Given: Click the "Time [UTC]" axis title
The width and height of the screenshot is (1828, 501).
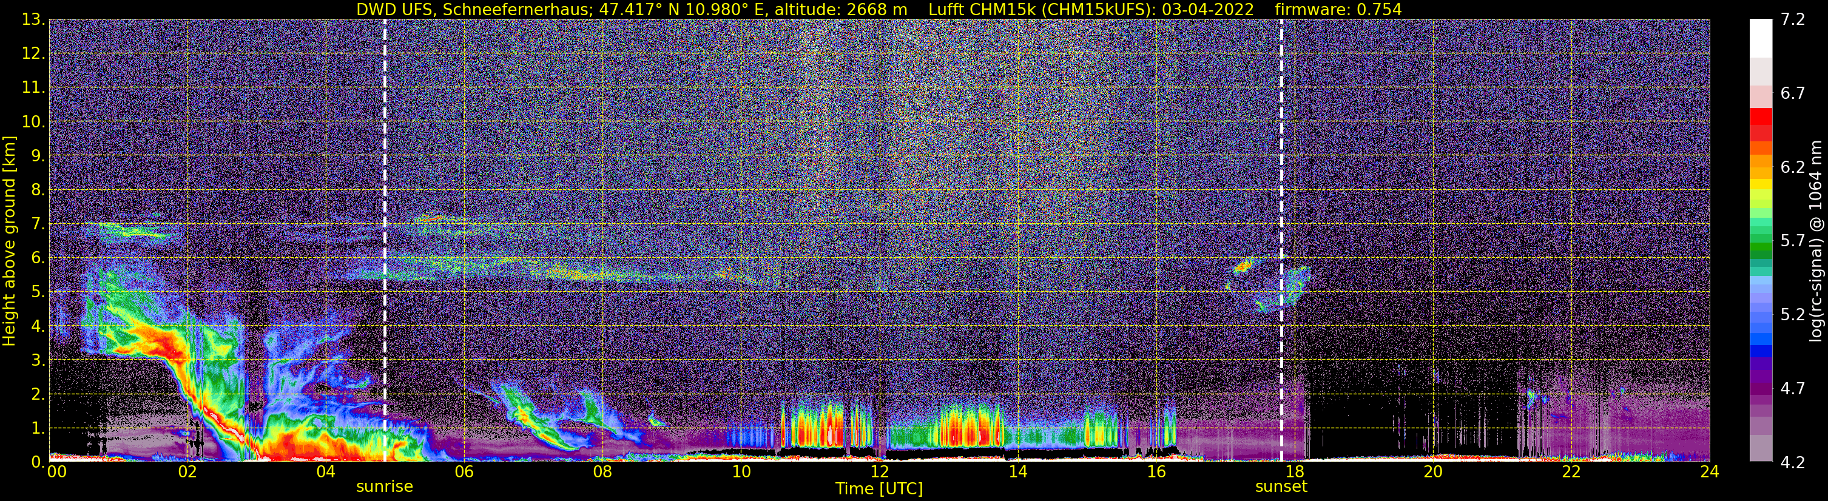Looking at the screenshot, I should pos(879,489).
